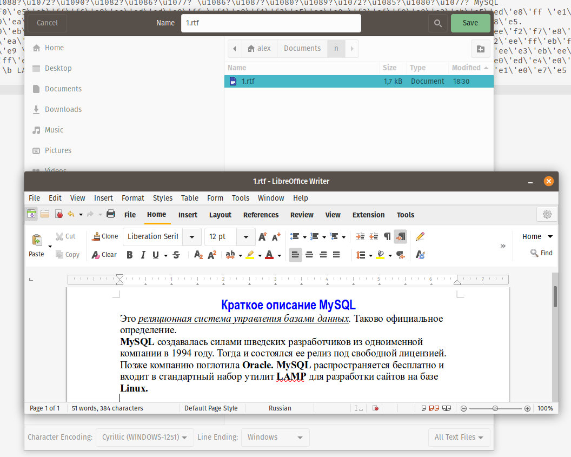Screen dimensions: 571x457
Task: Switch to the Review ribbon tab
Action: click(x=302, y=215)
